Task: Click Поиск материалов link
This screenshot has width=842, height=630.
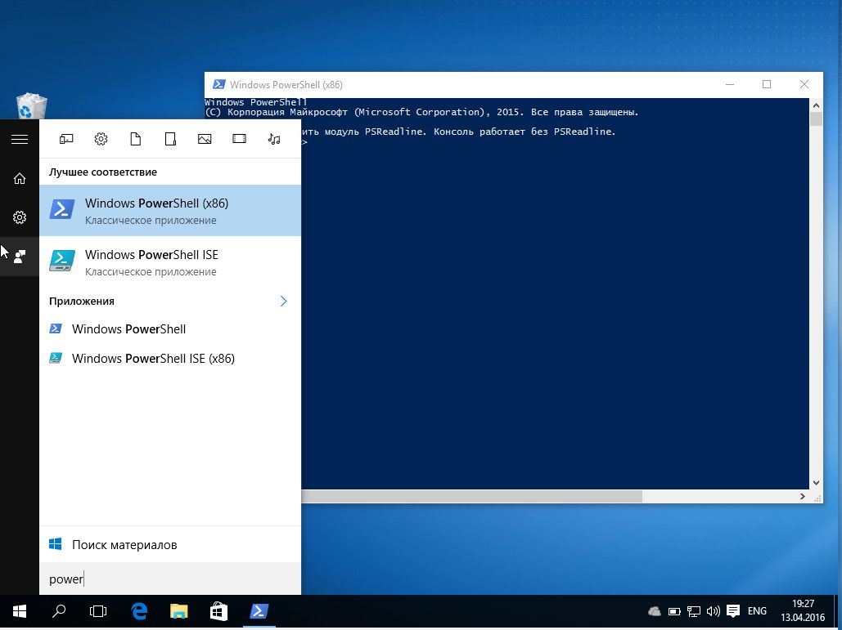Action: pos(170,545)
